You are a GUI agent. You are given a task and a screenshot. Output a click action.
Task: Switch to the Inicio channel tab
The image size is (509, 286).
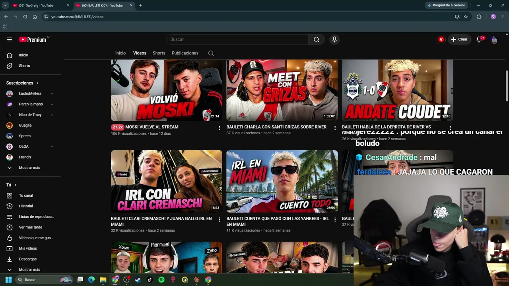(x=120, y=53)
